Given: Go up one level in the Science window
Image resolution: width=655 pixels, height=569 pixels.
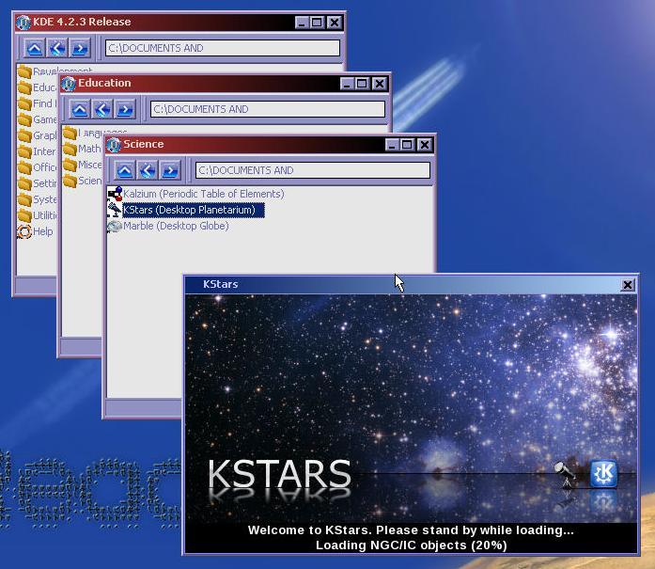Looking at the screenshot, I should point(124,170).
